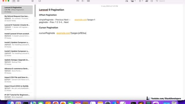This screenshot has height=104, width=185.
Task: Open Google Chrome from the Dock
Action: pos(55,103)
